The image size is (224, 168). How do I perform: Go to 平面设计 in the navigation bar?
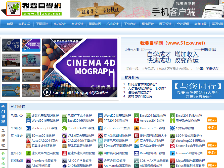coord(42,24)
